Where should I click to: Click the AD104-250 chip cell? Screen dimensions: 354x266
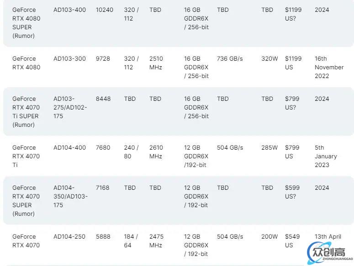click(x=69, y=236)
